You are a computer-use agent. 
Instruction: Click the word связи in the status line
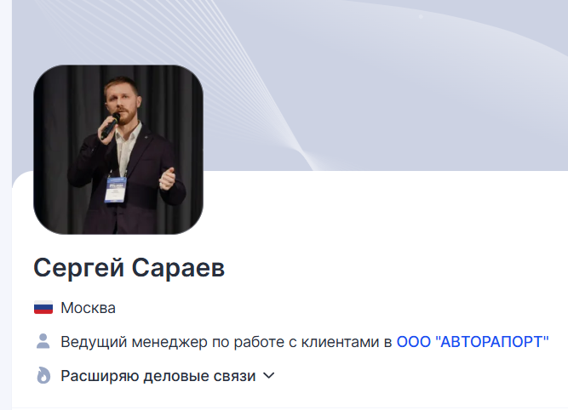(234, 376)
